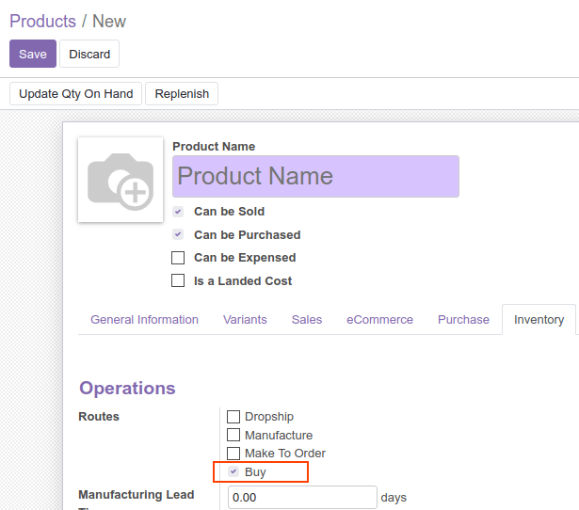Click the 'Manufacturing Lead' label

click(137, 495)
